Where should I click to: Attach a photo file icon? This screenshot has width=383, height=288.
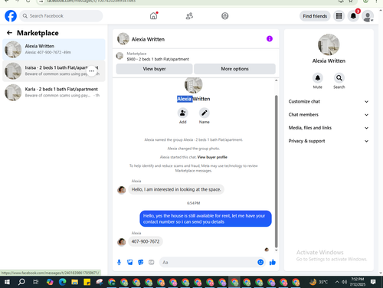(130, 262)
